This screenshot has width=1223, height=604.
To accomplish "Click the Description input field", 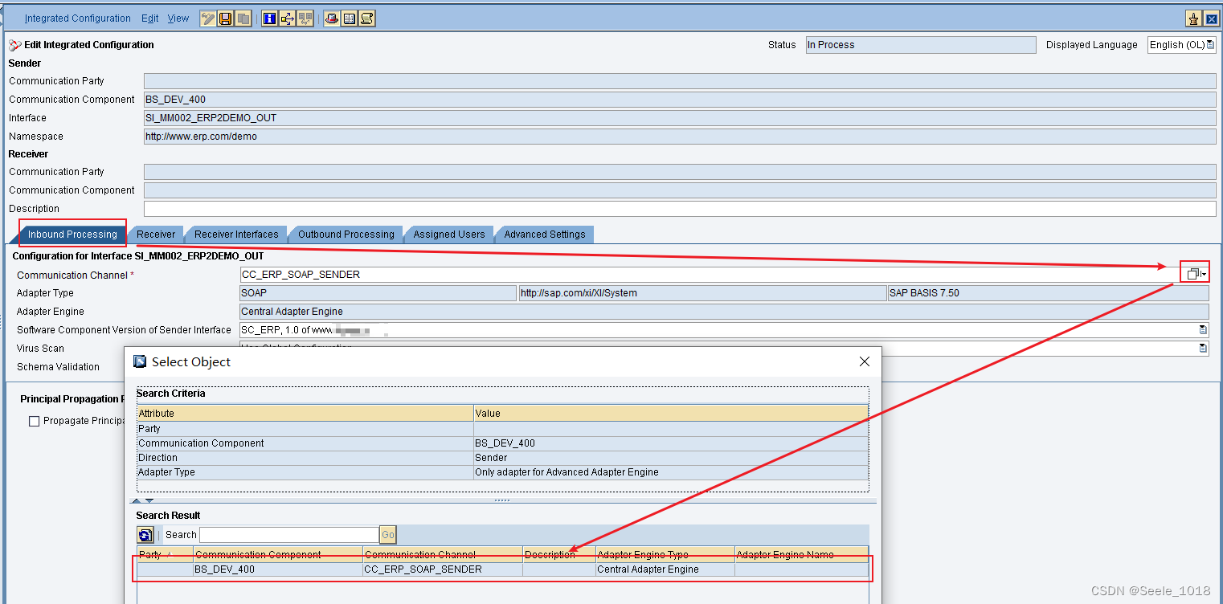I will pyautogui.click(x=680, y=209).
